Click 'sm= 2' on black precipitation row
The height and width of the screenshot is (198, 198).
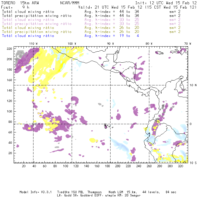coord(175,16)
